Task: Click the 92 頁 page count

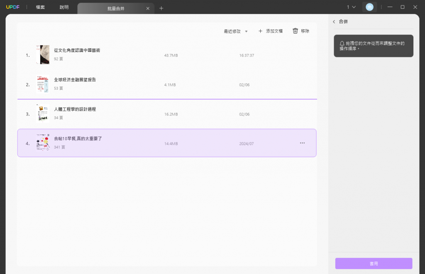Action: (58, 59)
